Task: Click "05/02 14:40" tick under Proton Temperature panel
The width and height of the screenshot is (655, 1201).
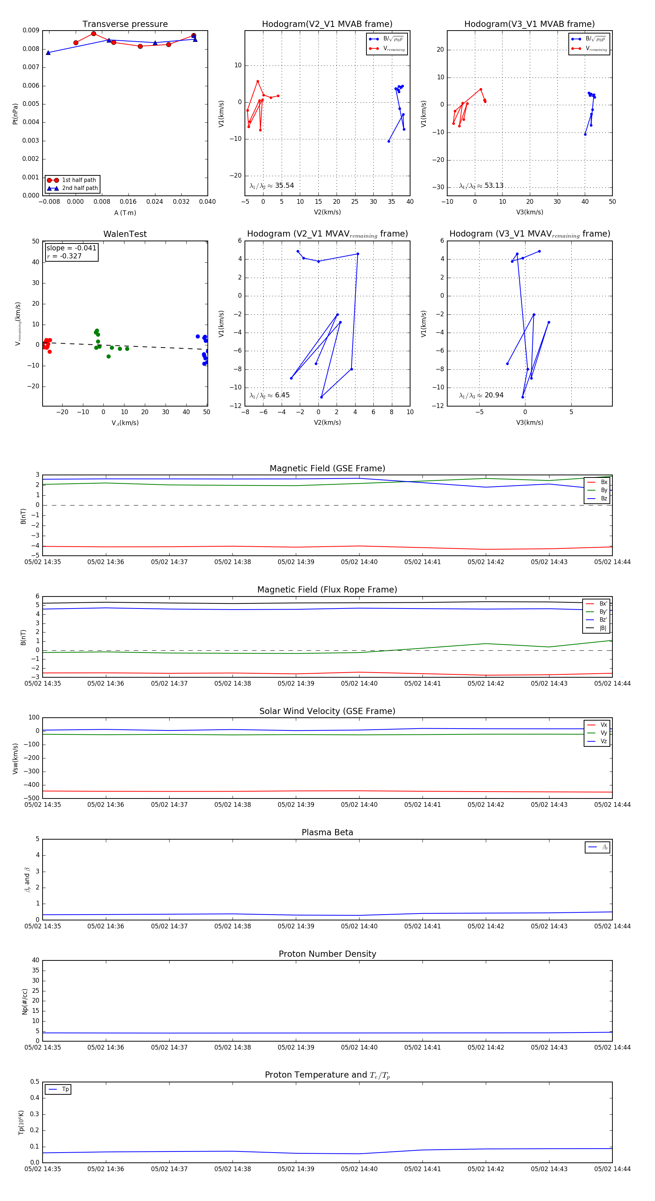Action: pyautogui.click(x=359, y=1169)
